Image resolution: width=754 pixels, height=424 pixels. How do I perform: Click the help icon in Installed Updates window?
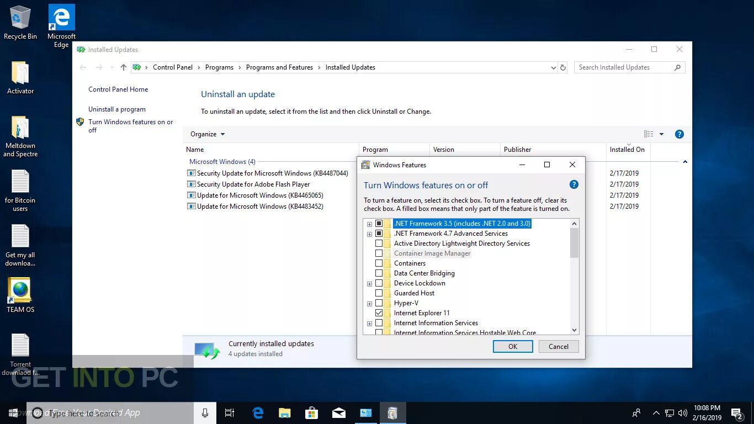[x=679, y=134]
